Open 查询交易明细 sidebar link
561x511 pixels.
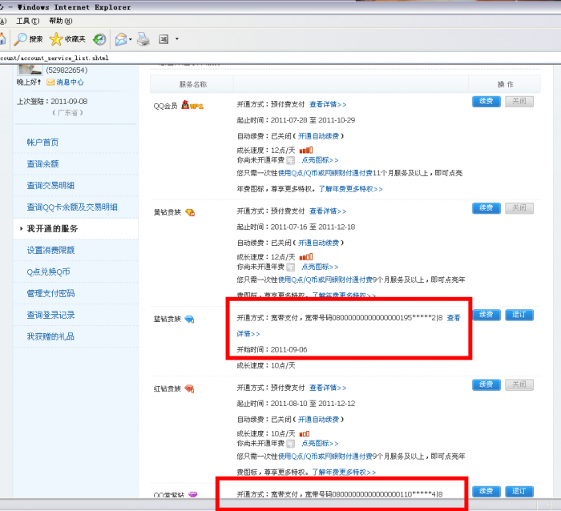tap(50, 186)
